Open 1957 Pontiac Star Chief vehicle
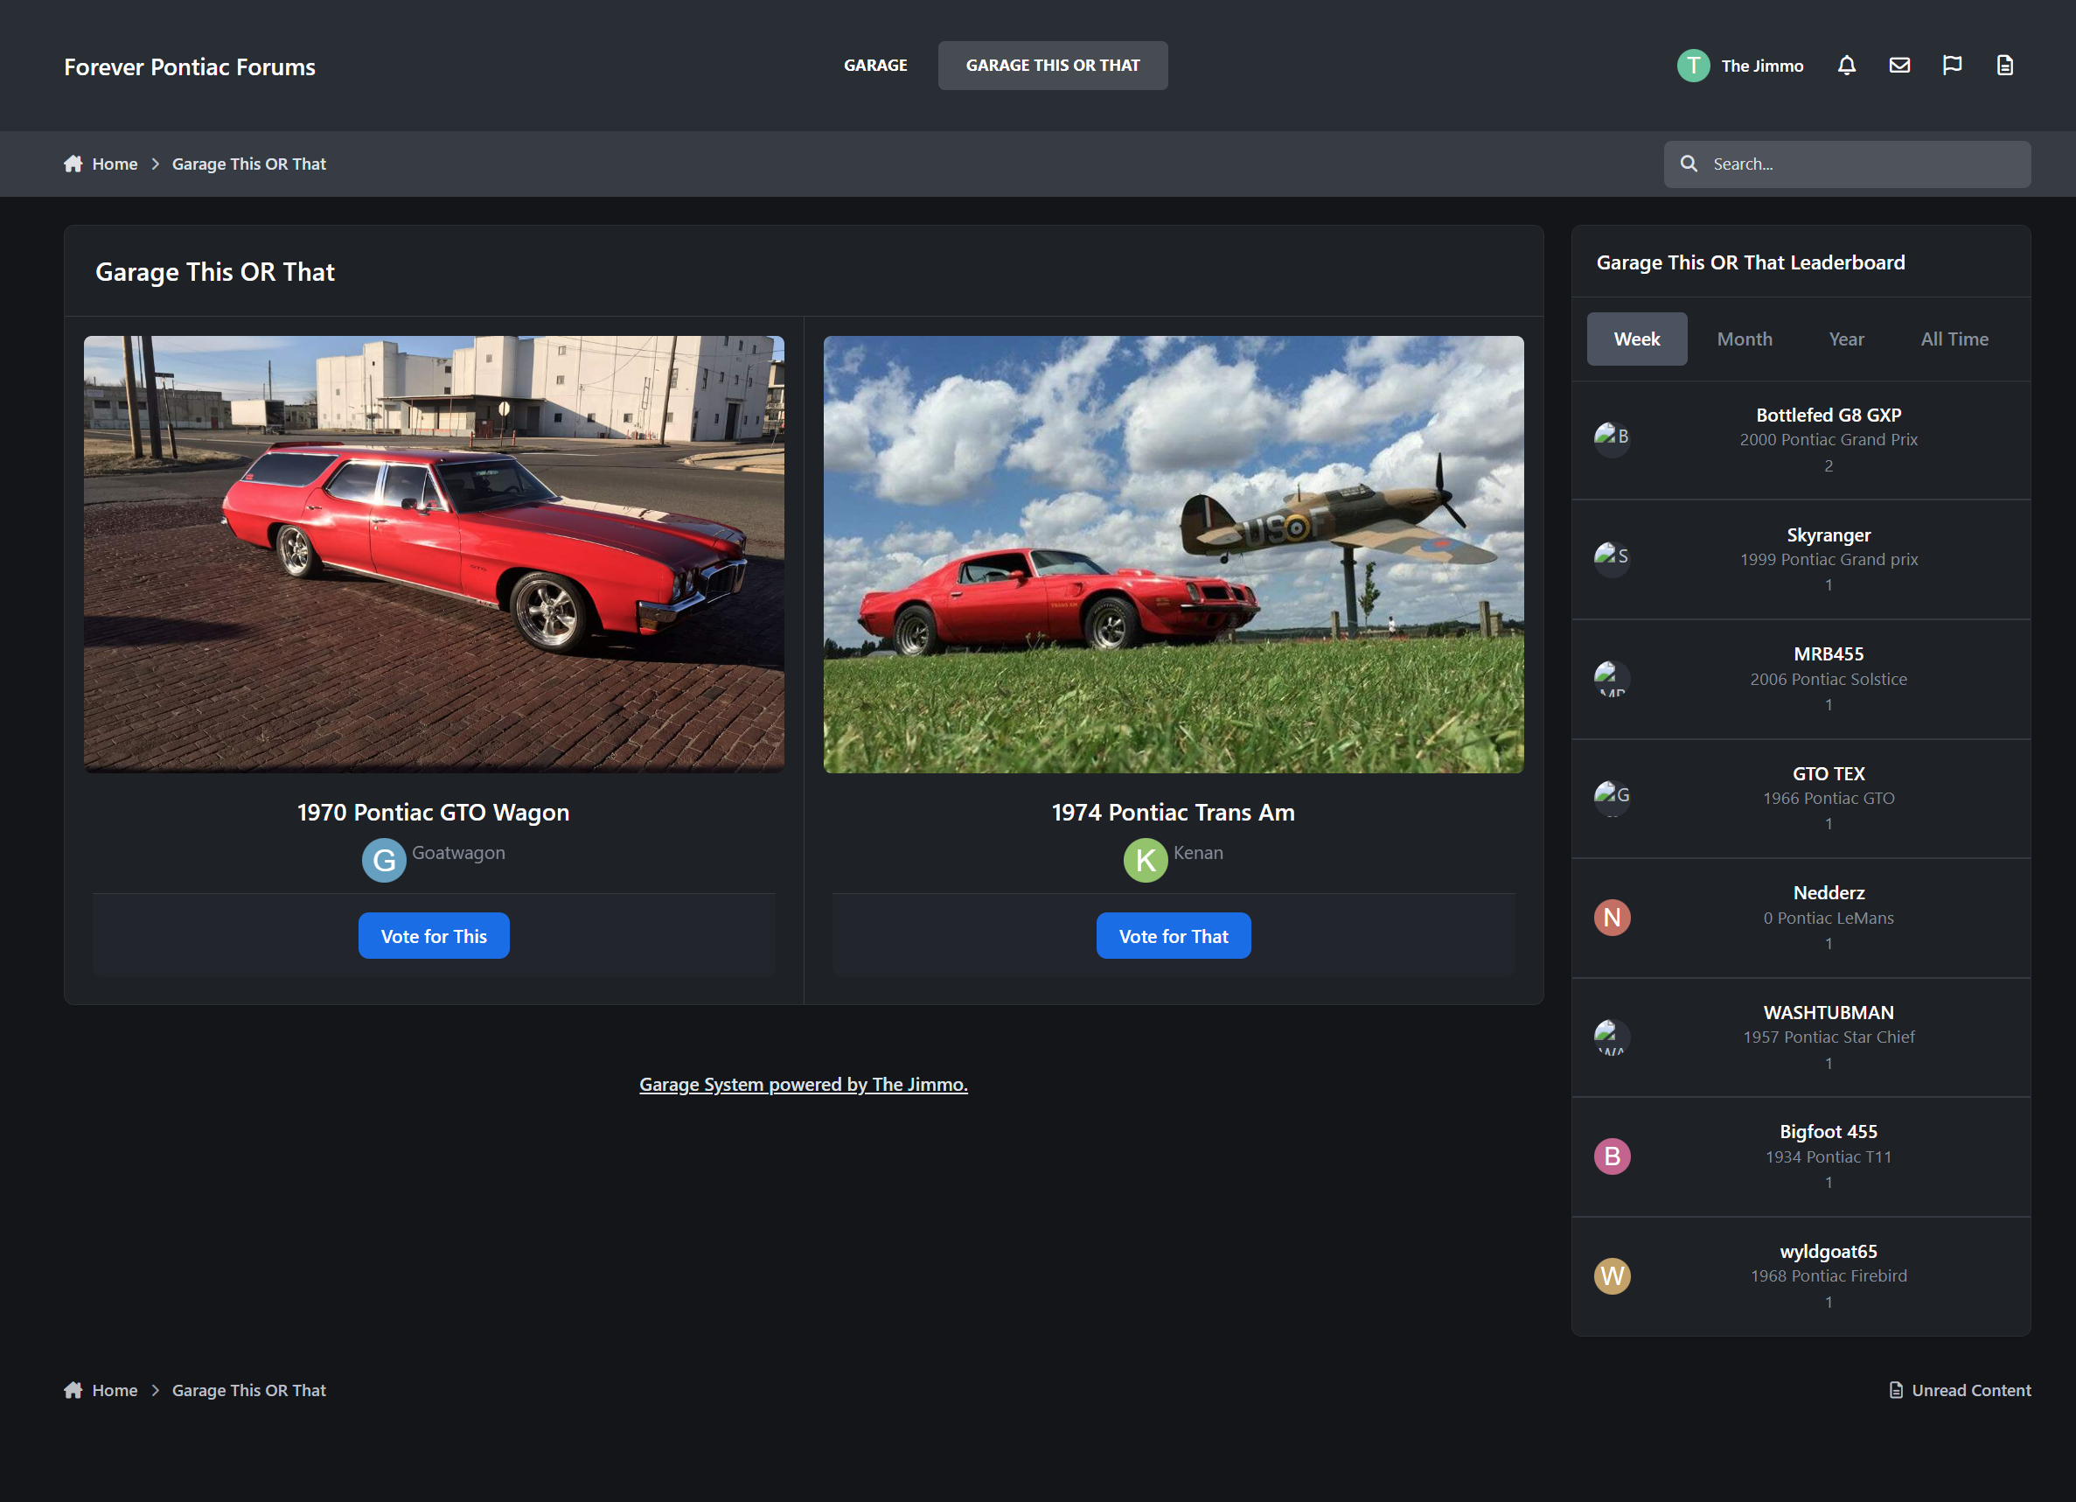Viewport: 2076px width, 1502px height. [x=1828, y=1037]
